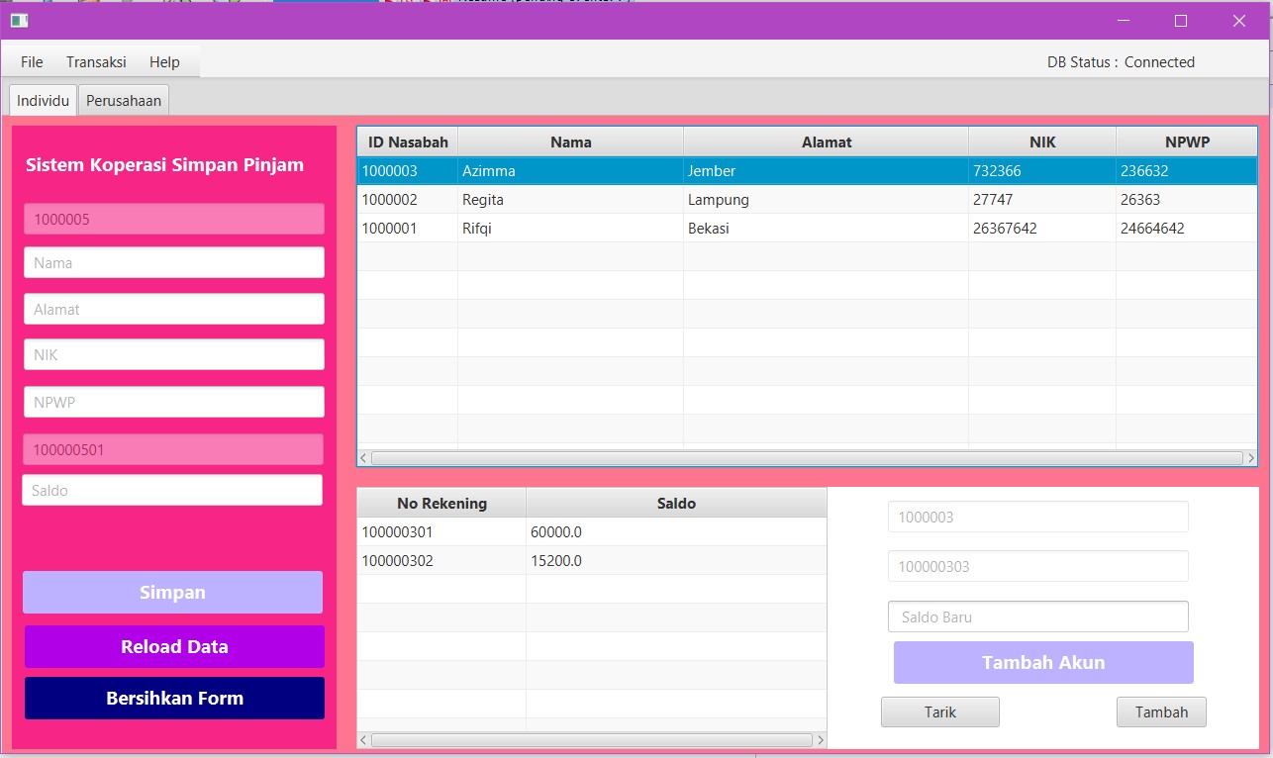Click the Tambah deposit button
Image resolution: width=1273 pixels, height=758 pixels.
[1160, 711]
